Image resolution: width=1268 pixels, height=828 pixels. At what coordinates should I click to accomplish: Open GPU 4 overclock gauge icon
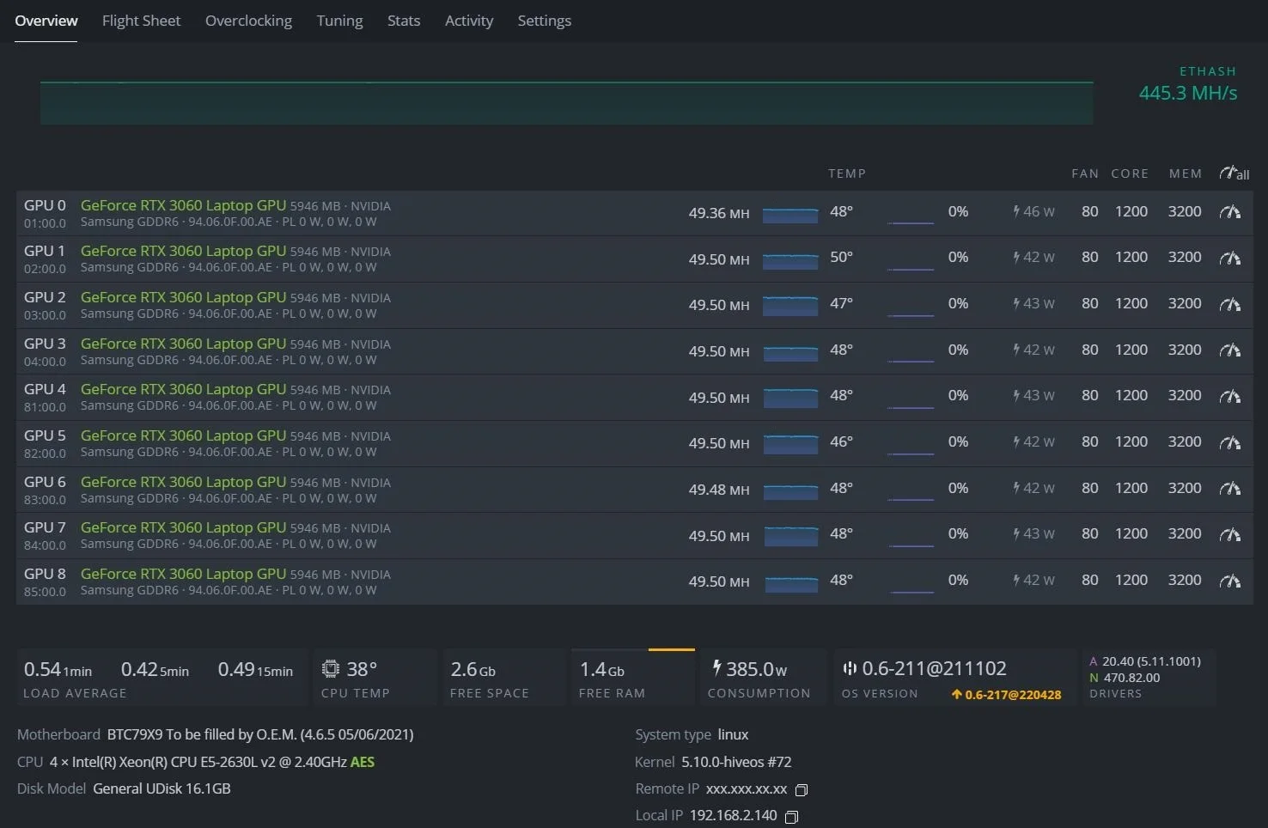click(x=1230, y=396)
